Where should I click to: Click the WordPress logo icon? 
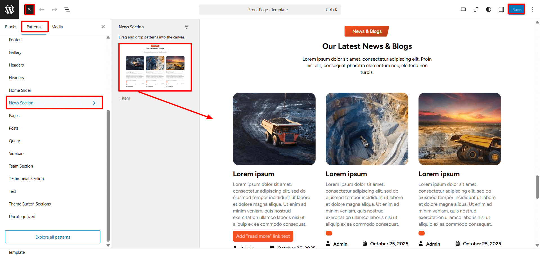[9, 10]
